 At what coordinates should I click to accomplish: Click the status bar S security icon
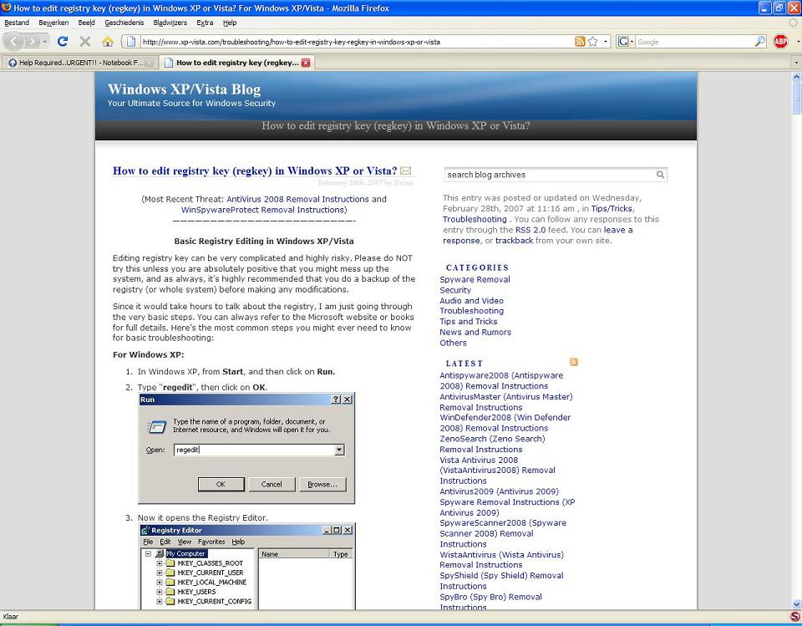pos(794,617)
